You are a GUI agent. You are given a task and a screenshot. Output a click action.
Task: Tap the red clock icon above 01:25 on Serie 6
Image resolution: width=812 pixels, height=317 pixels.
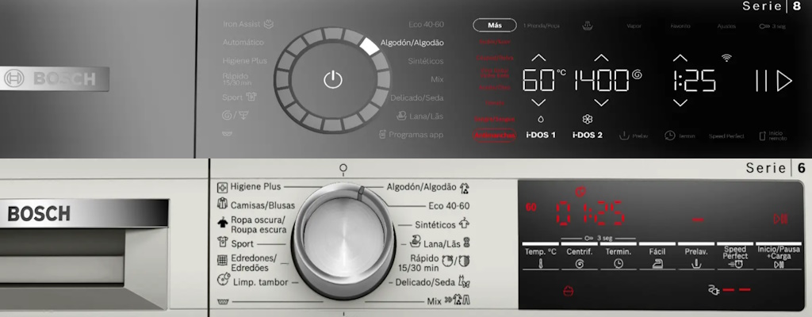[580, 192]
